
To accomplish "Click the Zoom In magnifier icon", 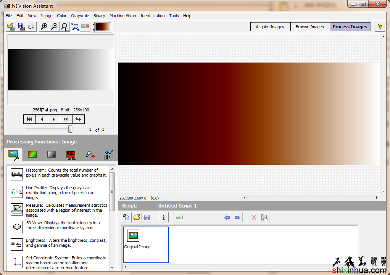I will click(x=44, y=27).
